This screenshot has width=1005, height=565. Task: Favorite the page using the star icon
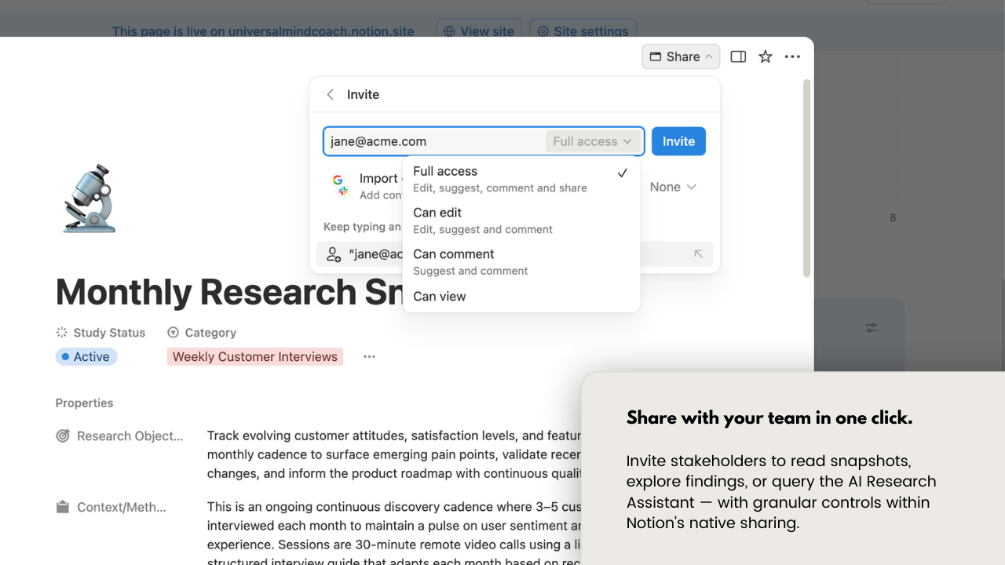coord(765,56)
